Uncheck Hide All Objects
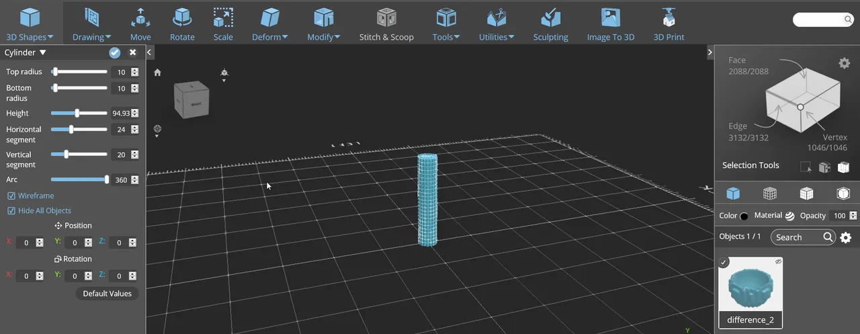This screenshot has width=860, height=334. (11, 210)
